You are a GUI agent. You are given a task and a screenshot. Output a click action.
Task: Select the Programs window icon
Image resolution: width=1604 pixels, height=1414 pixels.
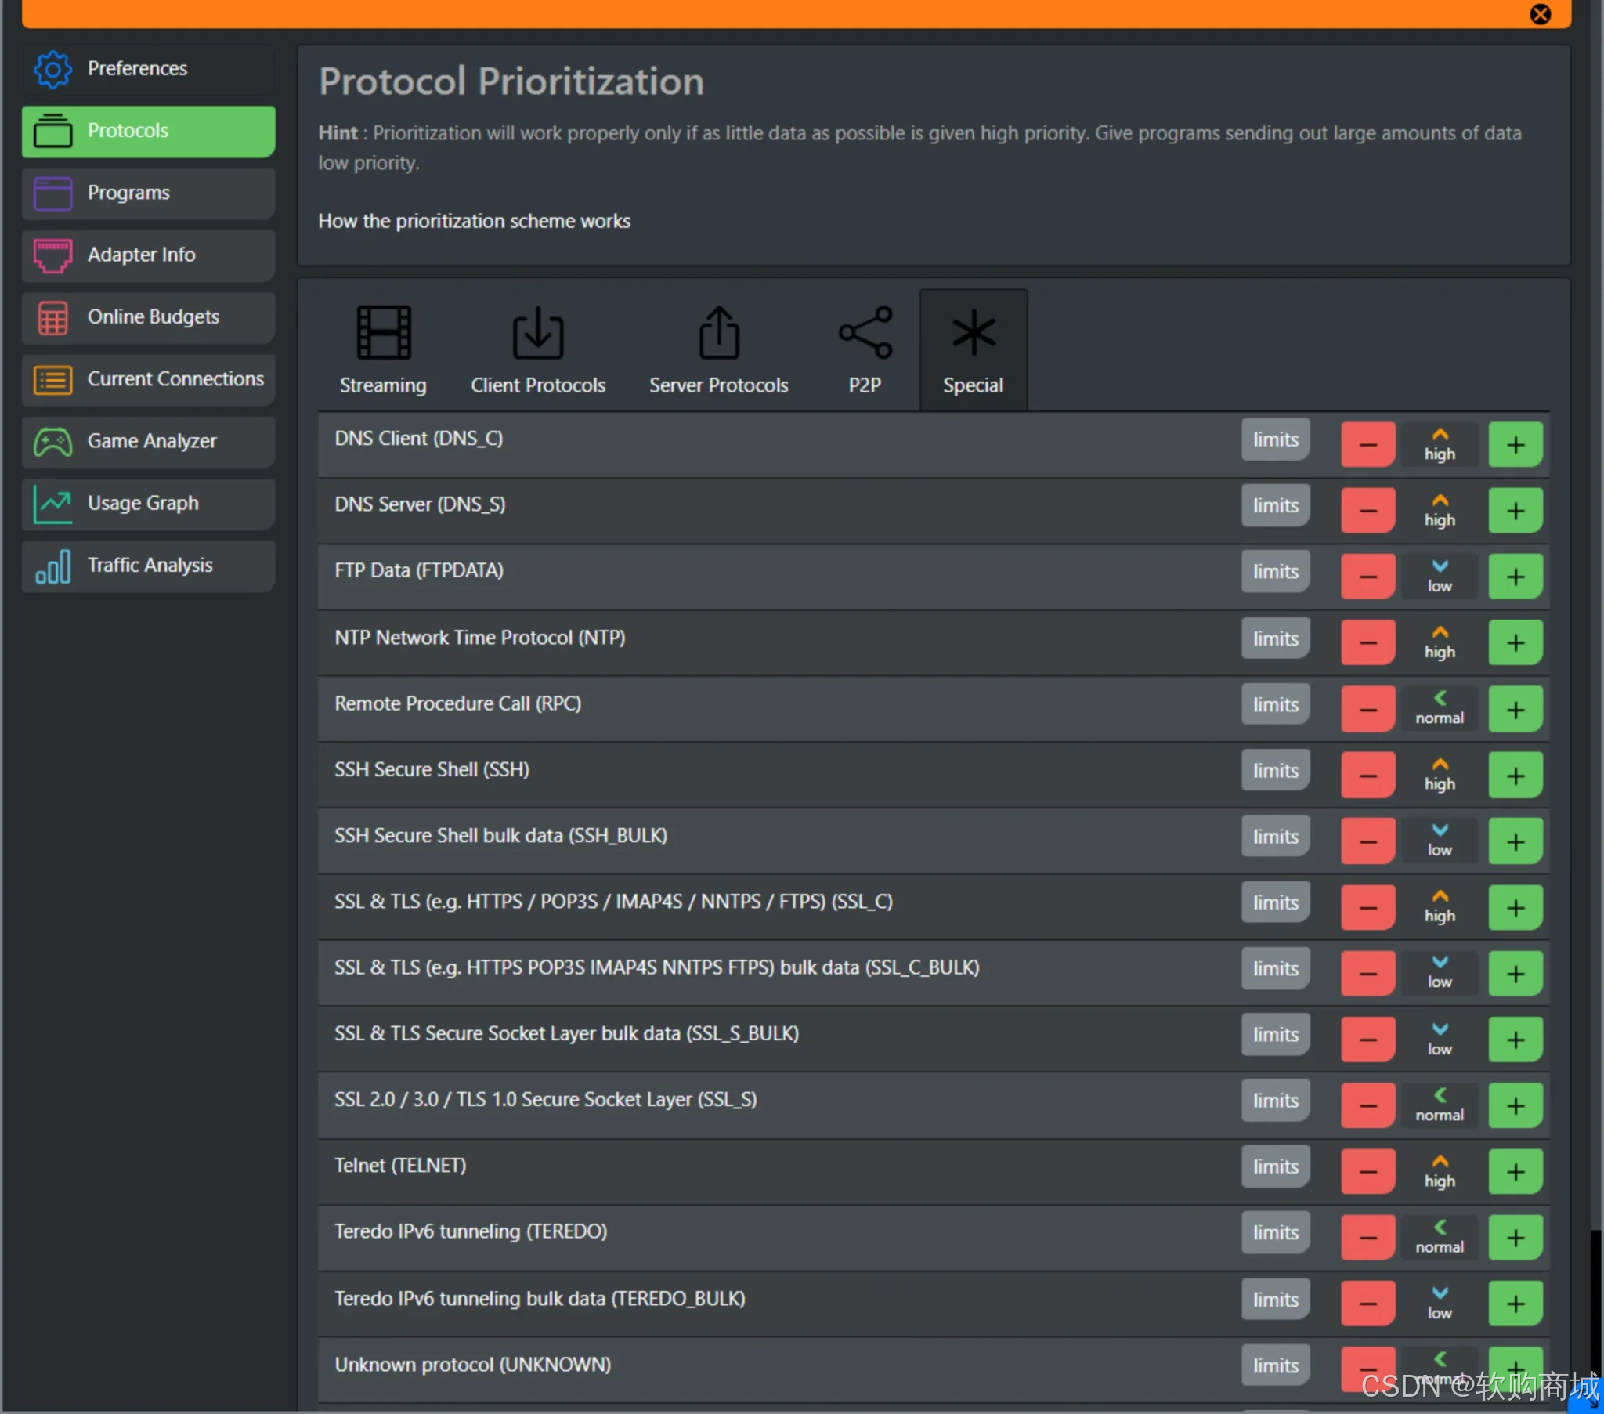click(52, 193)
